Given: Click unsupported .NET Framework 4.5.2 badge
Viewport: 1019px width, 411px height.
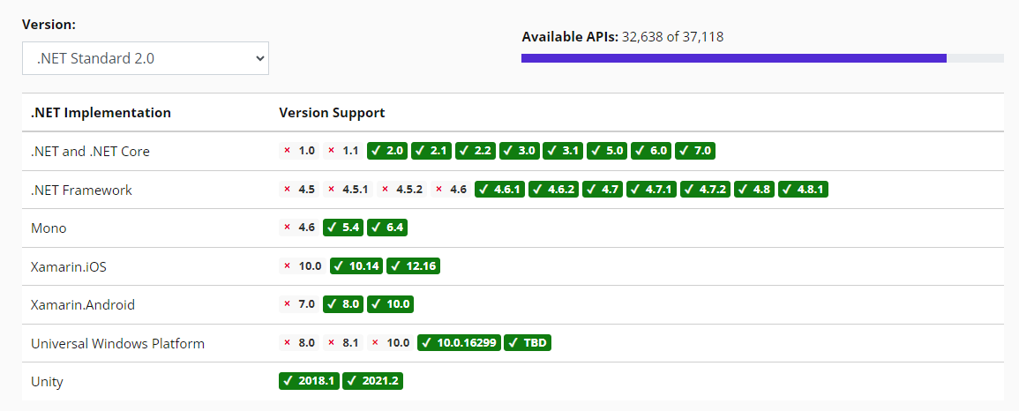Looking at the screenshot, I should 401,190.
